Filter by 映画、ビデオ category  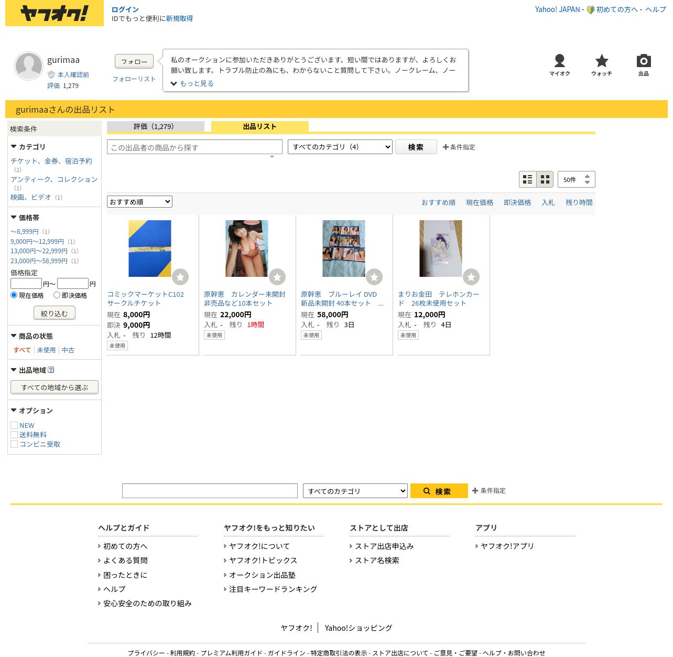click(31, 197)
